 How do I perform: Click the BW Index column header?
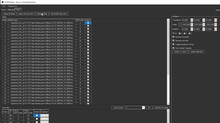coord(80,20)
